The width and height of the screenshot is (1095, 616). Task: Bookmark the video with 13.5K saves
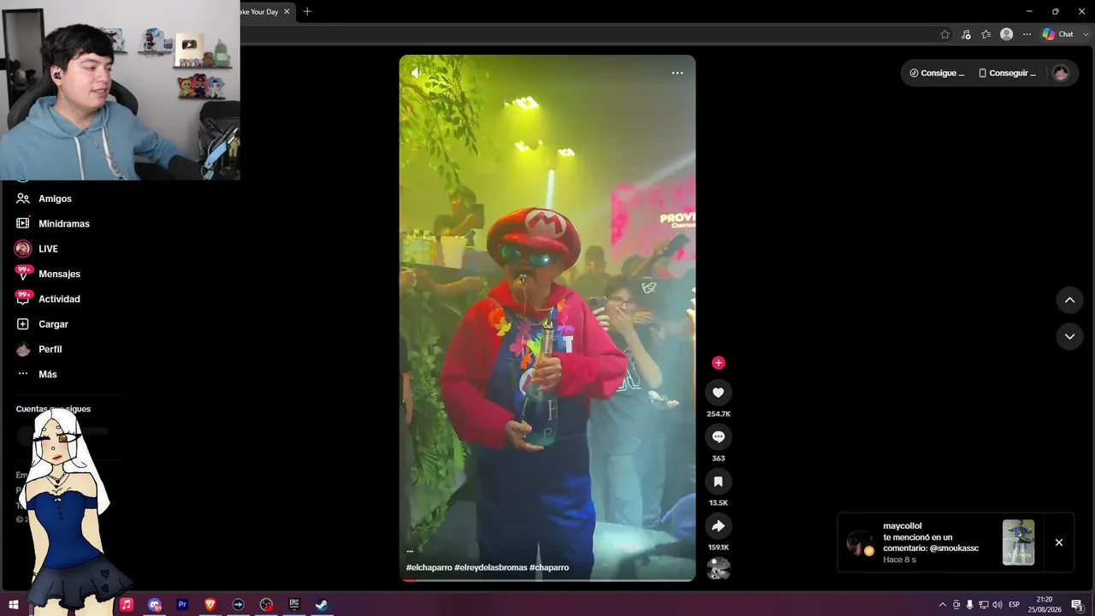pos(718,482)
